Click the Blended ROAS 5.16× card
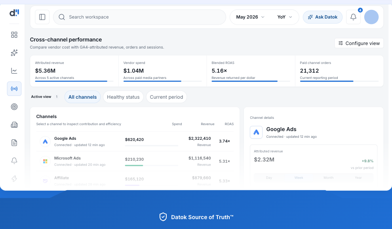 coord(251,71)
